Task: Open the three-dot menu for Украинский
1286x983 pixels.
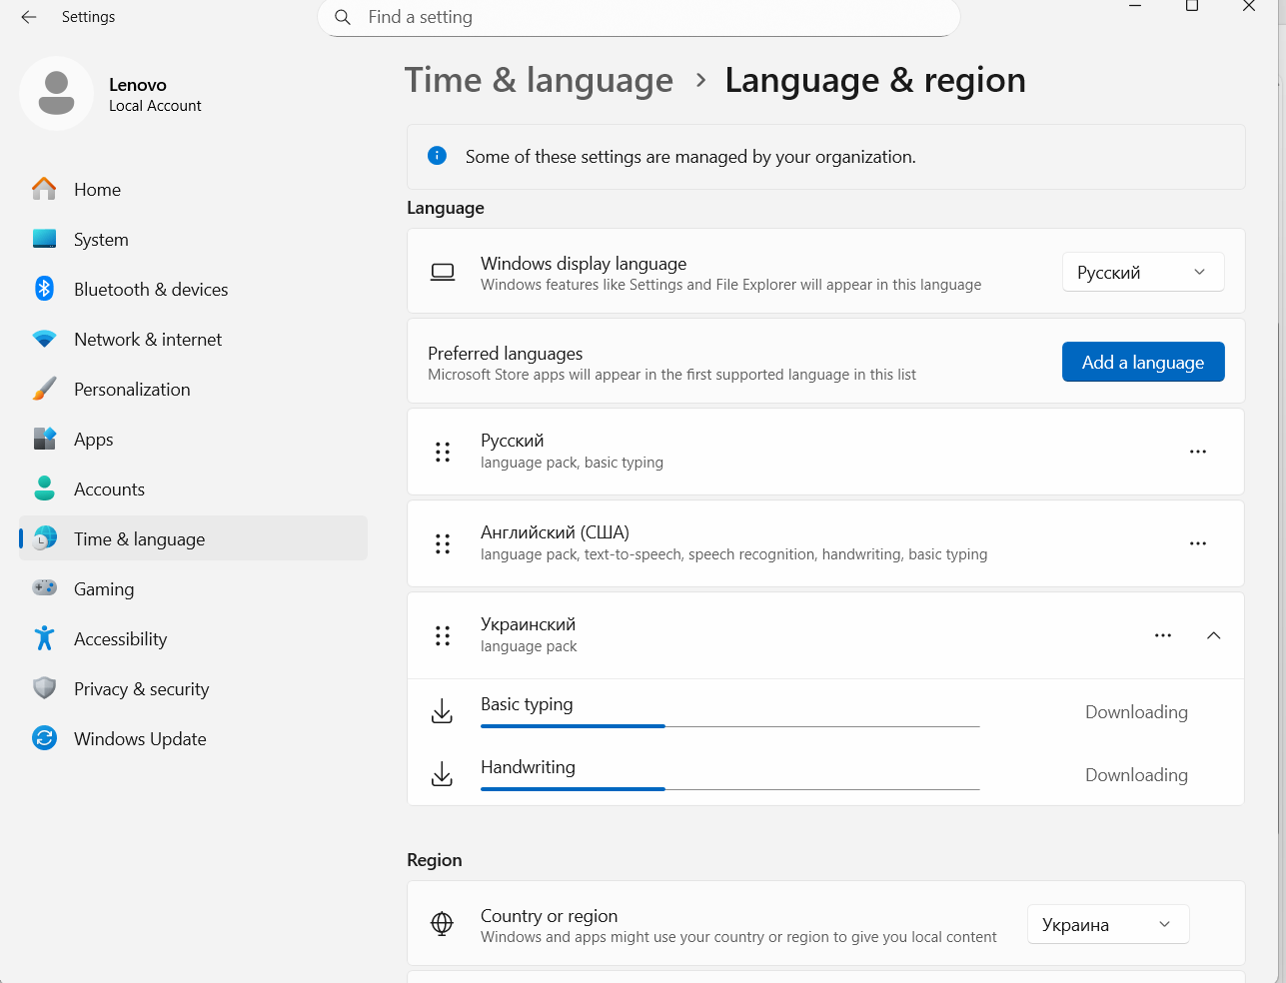Action: pos(1163,635)
